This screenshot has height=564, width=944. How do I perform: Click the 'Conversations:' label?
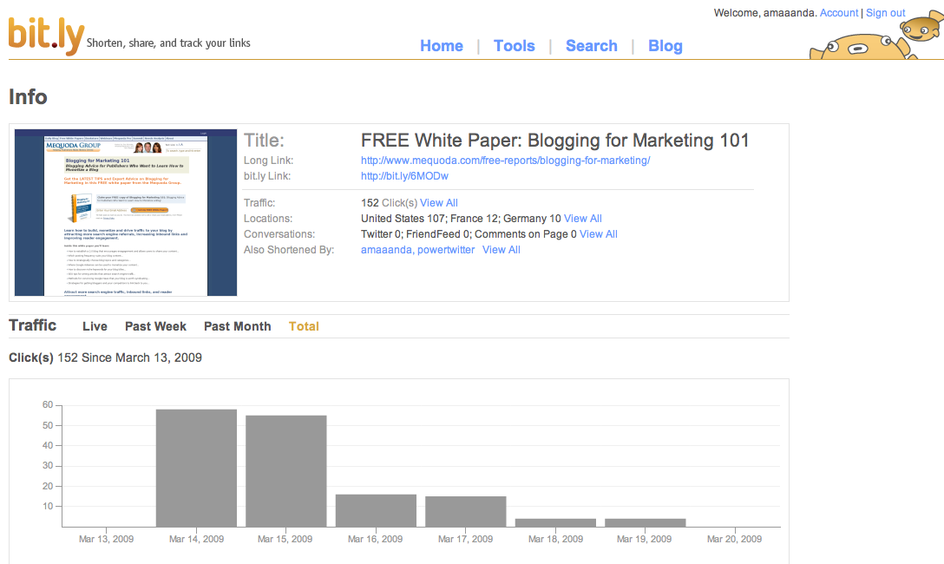[x=279, y=234]
